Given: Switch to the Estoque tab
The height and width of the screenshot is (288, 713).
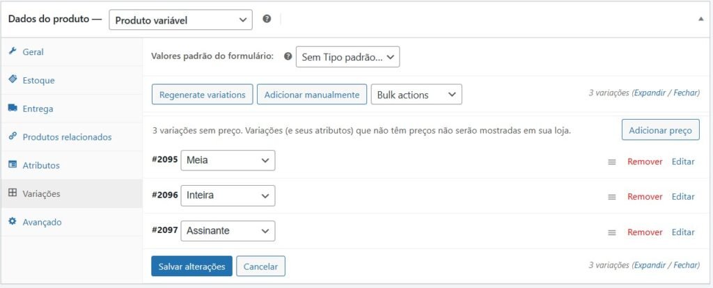Looking at the screenshot, I should click(38, 80).
